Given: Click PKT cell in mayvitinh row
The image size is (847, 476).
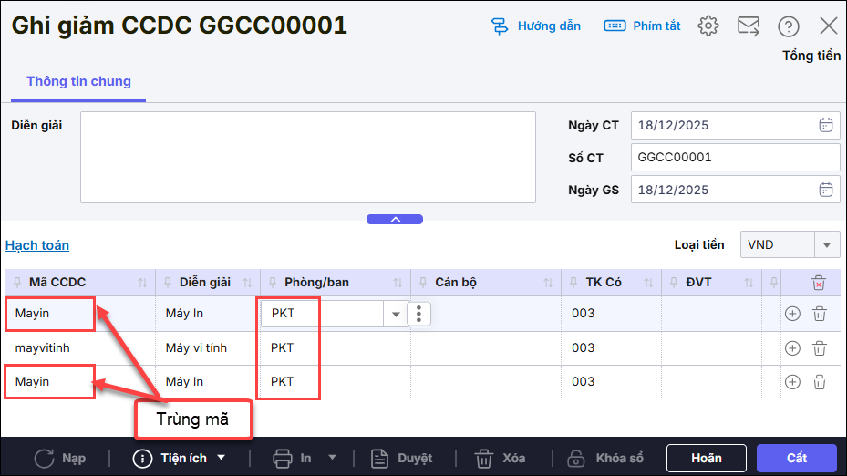Looking at the screenshot, I should coord(336,348).
